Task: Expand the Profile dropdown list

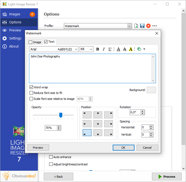Action: click(130, 26)
